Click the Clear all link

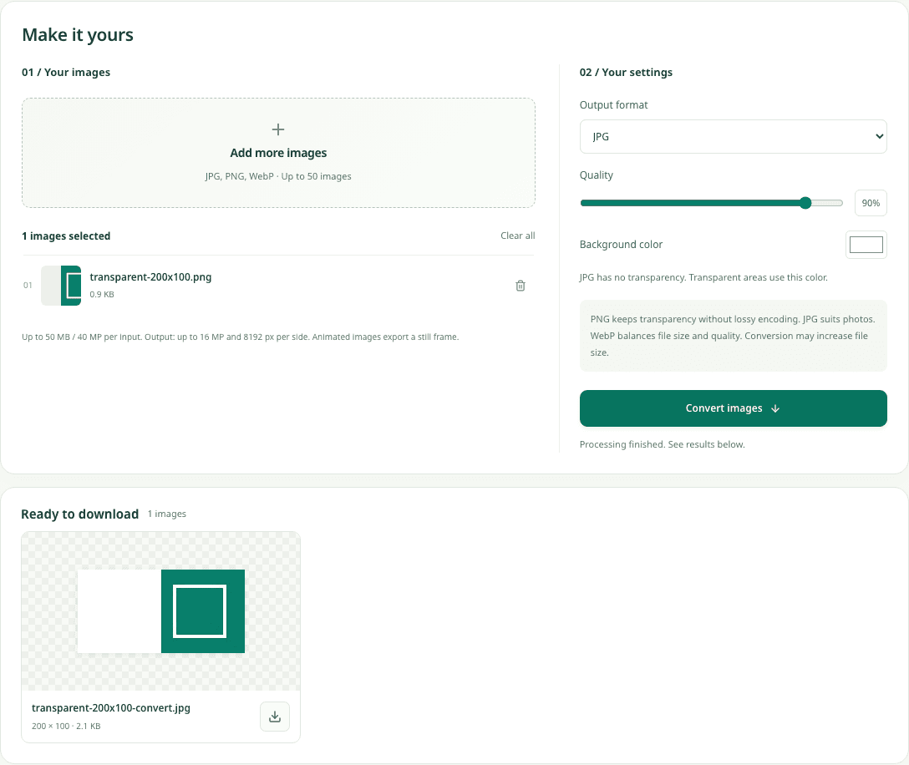[x=518, y=236]
